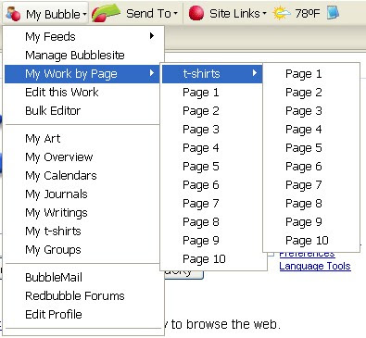366x338 pixels.
Task: Select My Work by Page entry
Action: click(x=82, y=74)
